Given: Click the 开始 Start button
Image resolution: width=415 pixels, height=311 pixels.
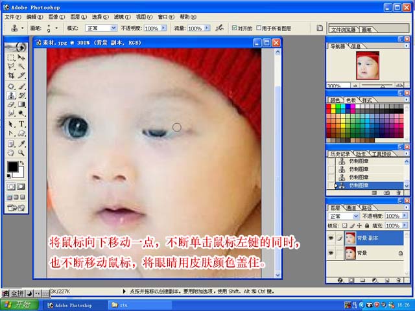Looking at the screenshot, I should tap(20, 305).
